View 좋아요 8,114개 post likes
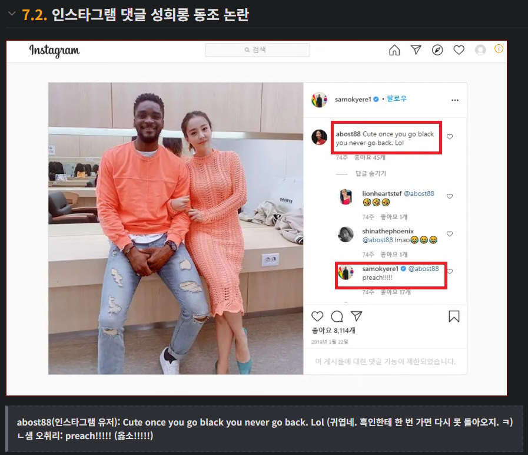This screenshot has width=528, height=455. 333,331
